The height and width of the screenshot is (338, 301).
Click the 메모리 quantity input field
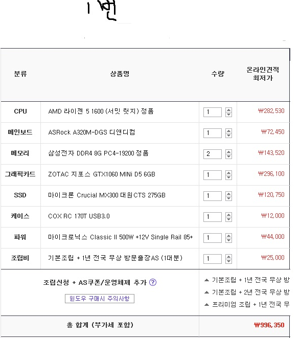click(x=213, y=154)
